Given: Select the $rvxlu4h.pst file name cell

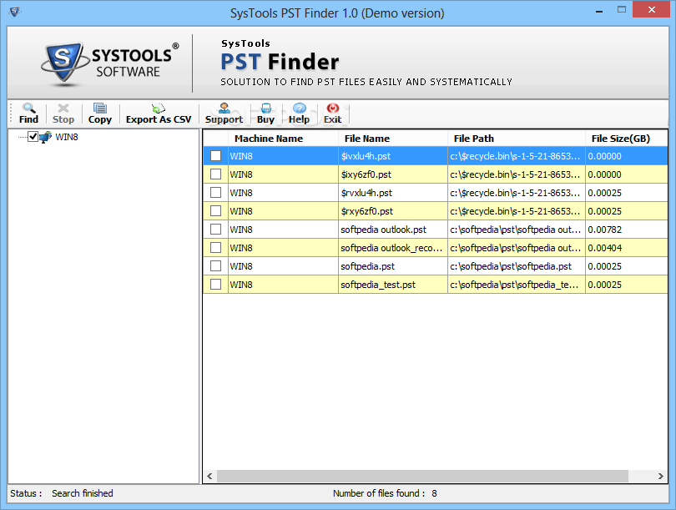Looking at the screenshot, I should click(x=393, y=193).
